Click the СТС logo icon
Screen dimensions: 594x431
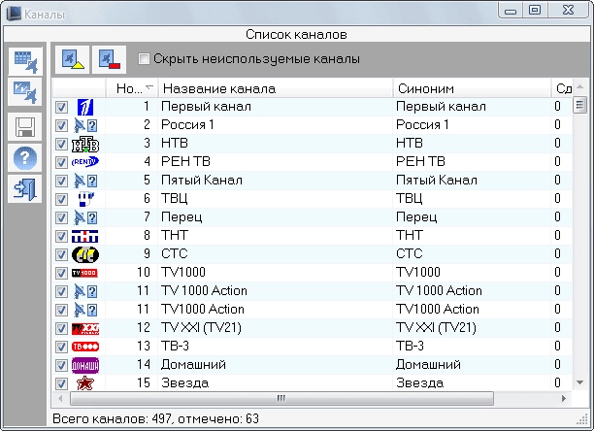[85, 254]
